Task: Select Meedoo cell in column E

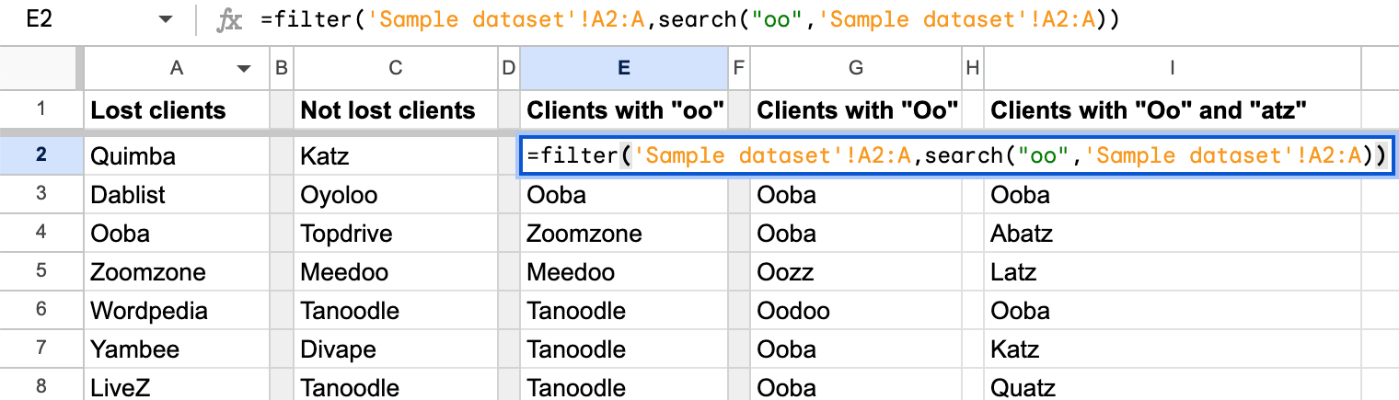Action: (x=624, y=271)
